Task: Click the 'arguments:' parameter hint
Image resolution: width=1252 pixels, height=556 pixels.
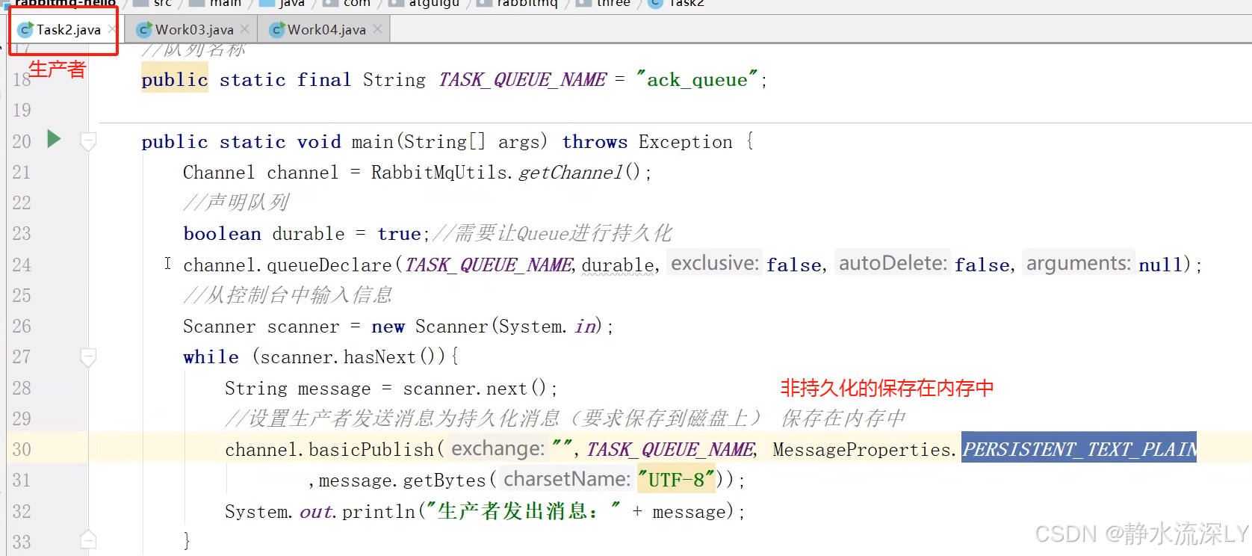Action: pos(1079,263)
